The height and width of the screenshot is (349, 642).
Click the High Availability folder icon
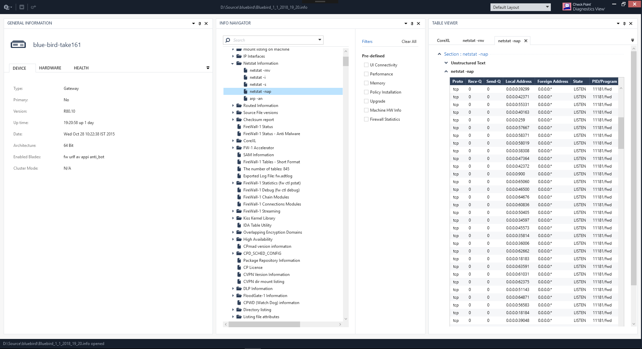click(x=239, y=239)
